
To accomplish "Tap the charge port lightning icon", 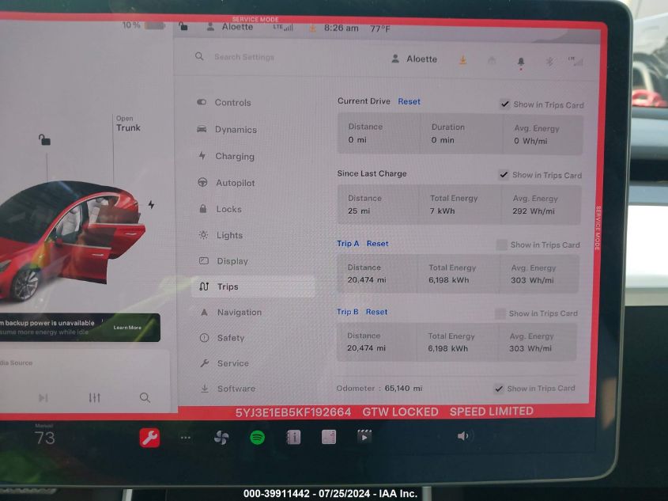I will pos(151,205).
